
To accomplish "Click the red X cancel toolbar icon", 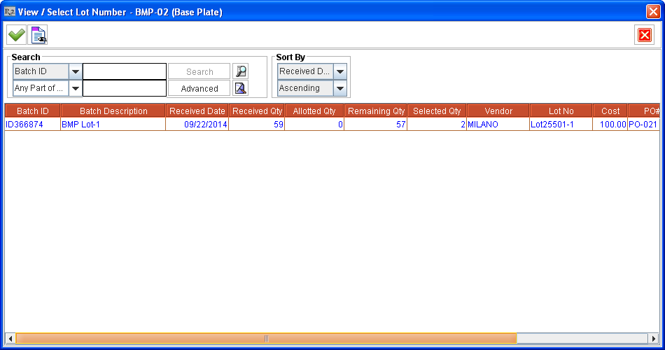I will click(x=644, y=35).
